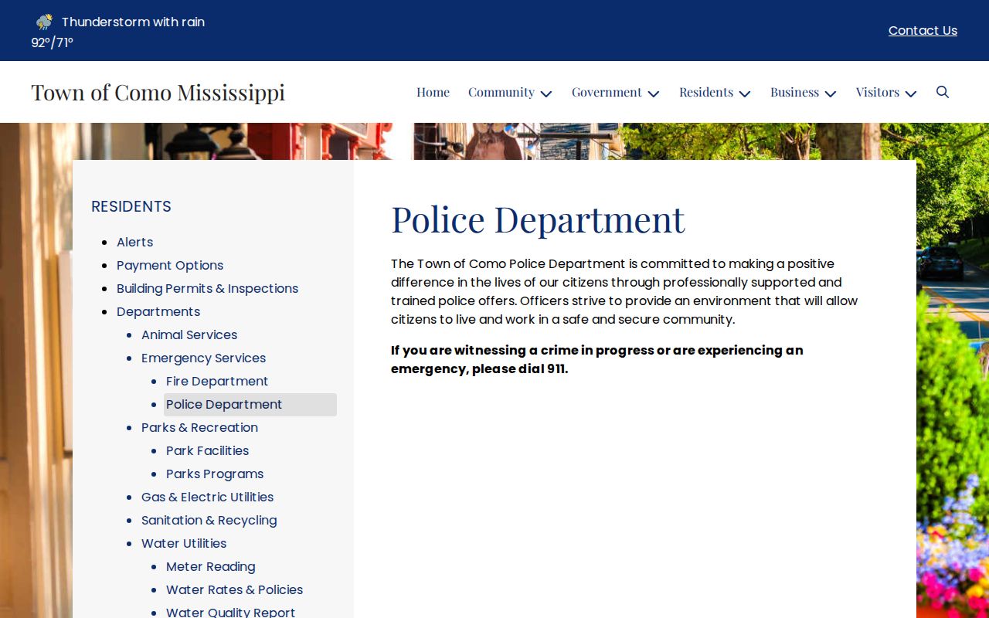The height and width of the screenshot is (618, 989).
Task: Expand the Visitors menu chevron
Action: pyautogui.click(x=911, y=93)
